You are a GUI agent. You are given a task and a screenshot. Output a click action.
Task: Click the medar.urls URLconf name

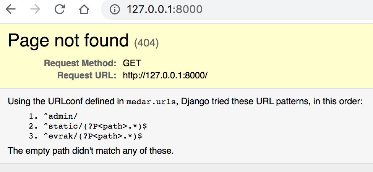pos(151,102)
